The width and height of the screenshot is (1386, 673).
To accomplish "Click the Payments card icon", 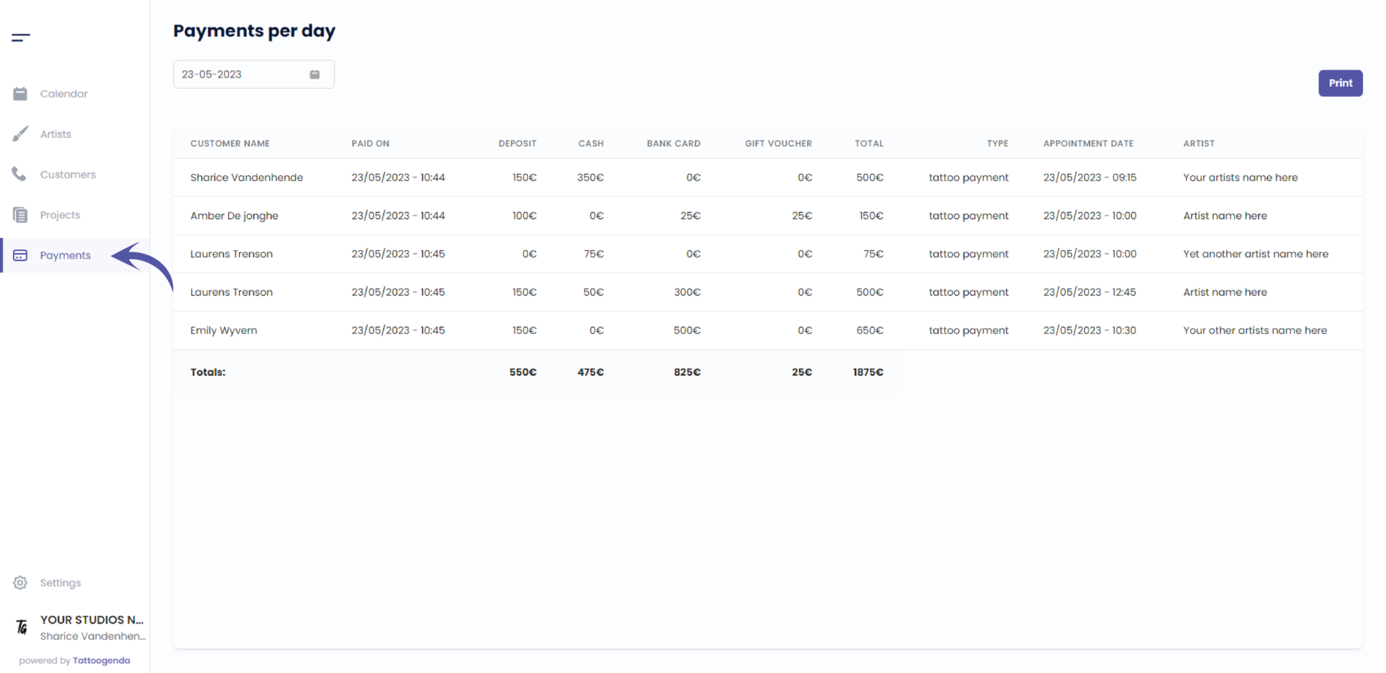I will 20,255.
